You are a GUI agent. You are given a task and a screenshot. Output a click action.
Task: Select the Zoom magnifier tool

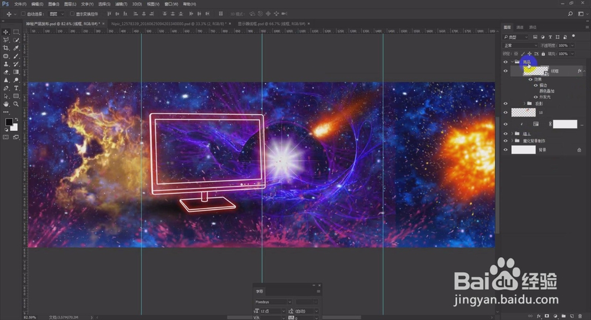pos(16,104)
